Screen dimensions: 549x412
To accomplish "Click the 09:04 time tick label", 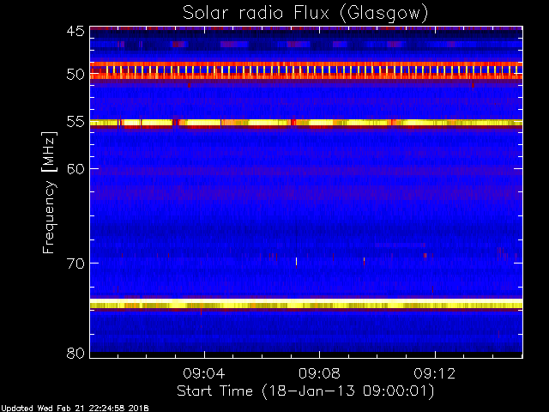I will point(204,373).
